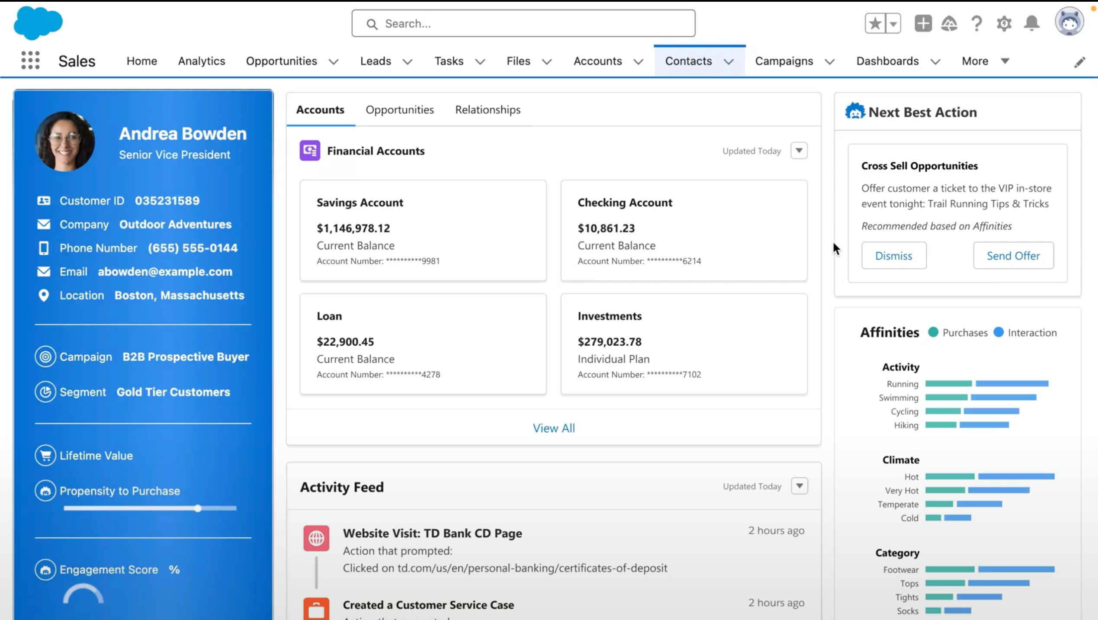
Task: Open the Activity Feed dropdown menu
Action: click(x=799, y=486)
